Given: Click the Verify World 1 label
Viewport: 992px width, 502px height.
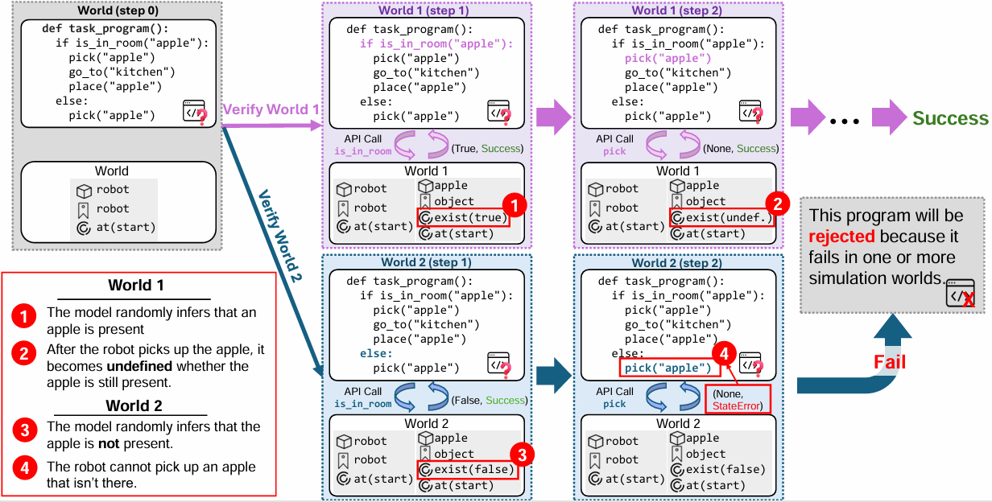Looking at the screenshot, I should (271, 109).
